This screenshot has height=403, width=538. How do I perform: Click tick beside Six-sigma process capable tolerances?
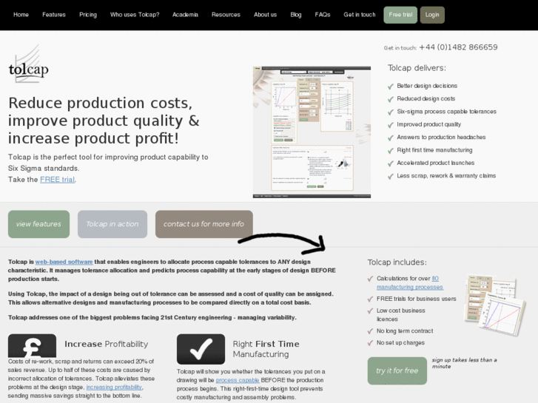click(391, 112)
